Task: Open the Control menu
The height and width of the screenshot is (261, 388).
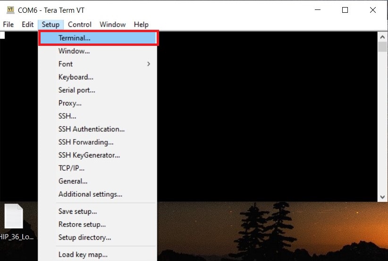Action: 79,25
